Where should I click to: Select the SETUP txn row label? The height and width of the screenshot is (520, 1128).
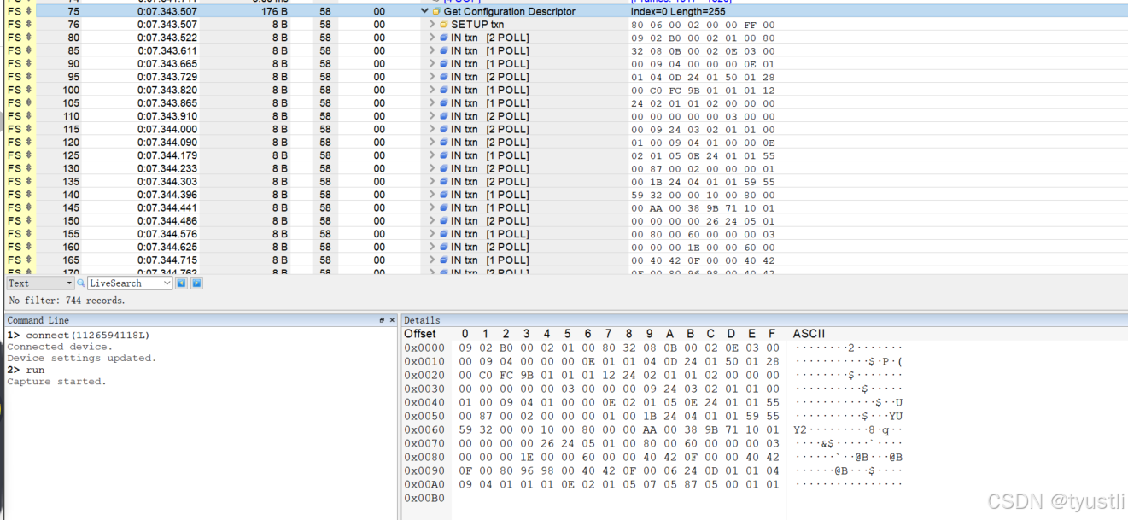(477, 25)
